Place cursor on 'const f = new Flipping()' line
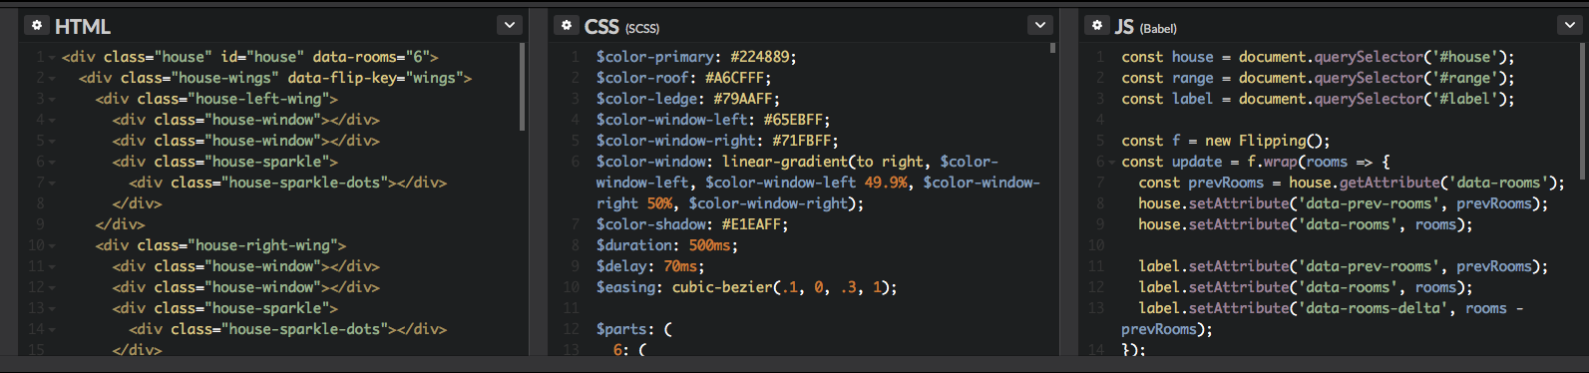This screenshot has height=373, width=1589. coord(1225,142)
